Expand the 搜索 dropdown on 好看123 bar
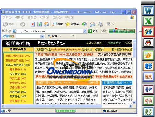This screenshot has height=117, width=155. 60,36
